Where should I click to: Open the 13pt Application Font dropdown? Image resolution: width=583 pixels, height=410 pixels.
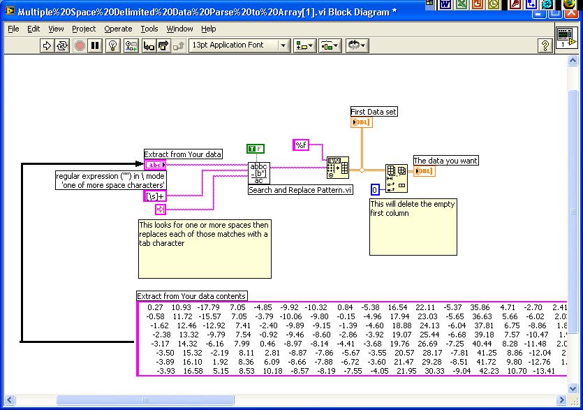coord(239,45)
